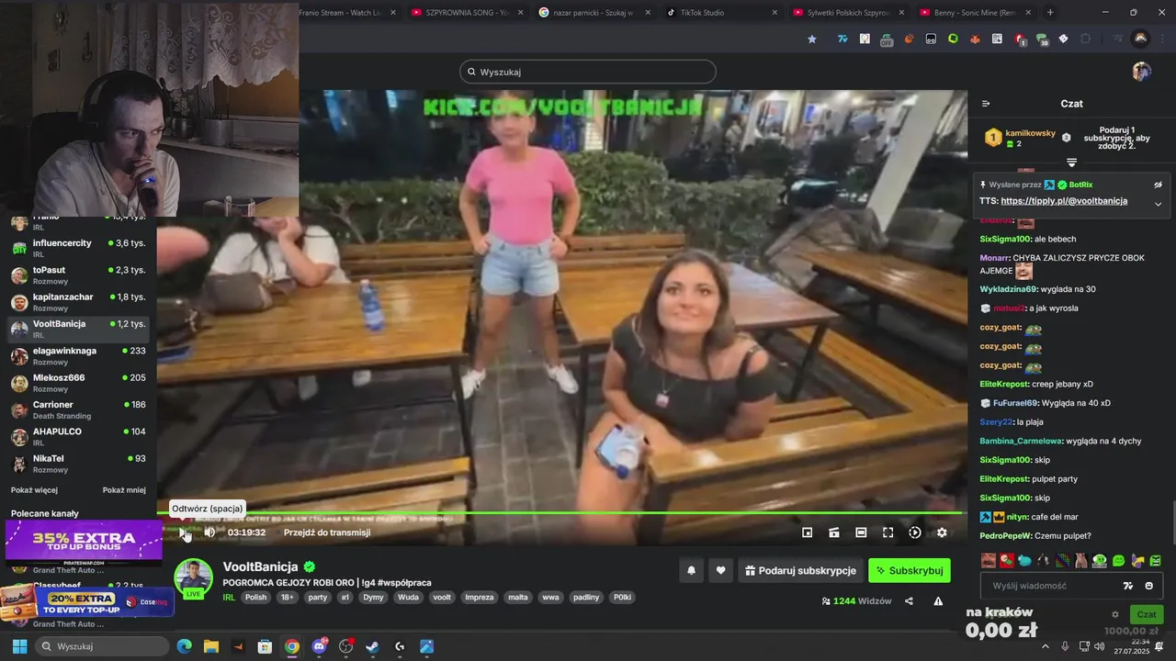Image resolution: width=1176 pixels, height=661 pixels.
Task: Insert the laughing man emote above chat input
Action: point(988,560)
